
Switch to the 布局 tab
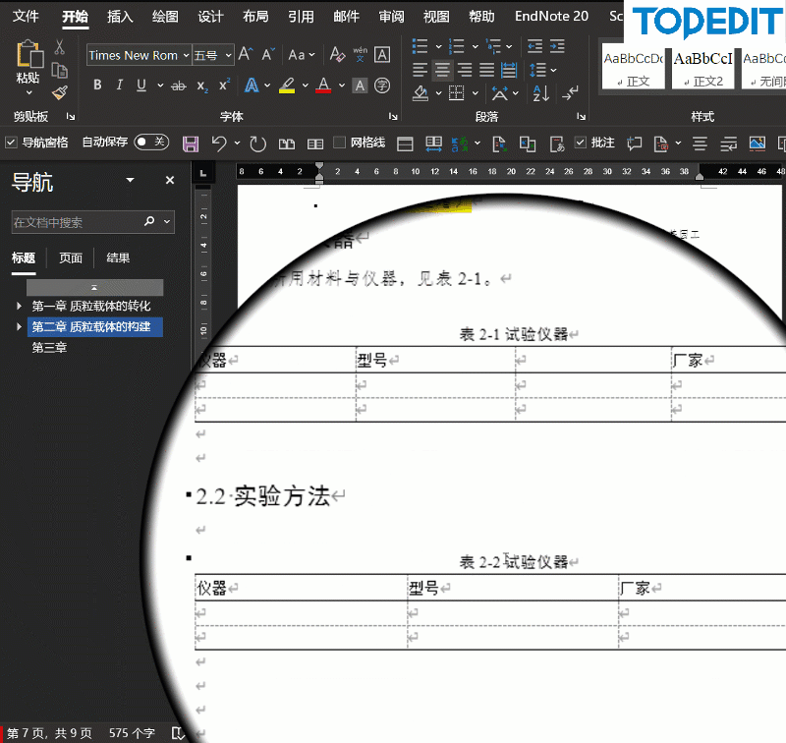coord(255,16)
